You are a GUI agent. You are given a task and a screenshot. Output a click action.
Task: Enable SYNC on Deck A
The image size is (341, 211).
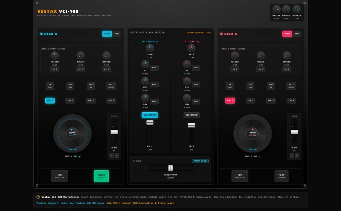[x=117, y=34]
